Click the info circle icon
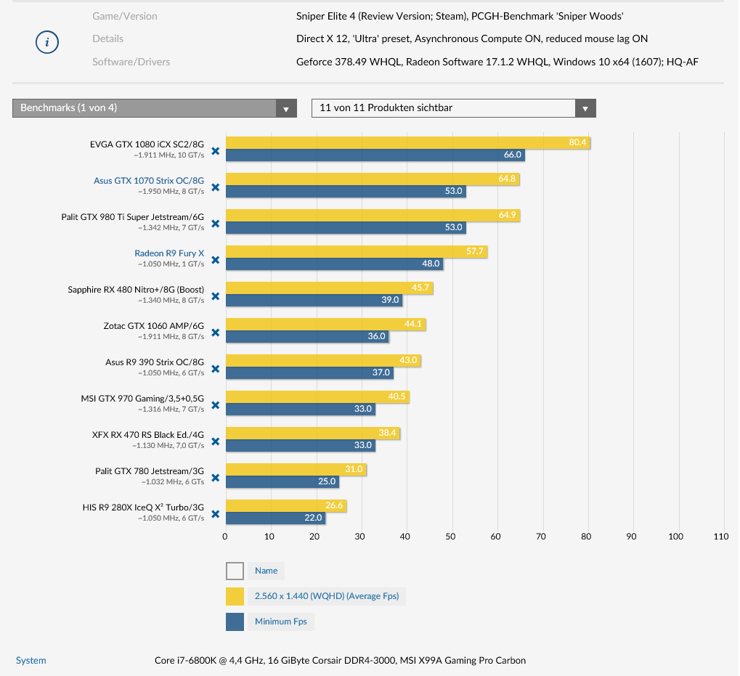The height and width of the screenshot is (676, 740). [x=47, y=42]
